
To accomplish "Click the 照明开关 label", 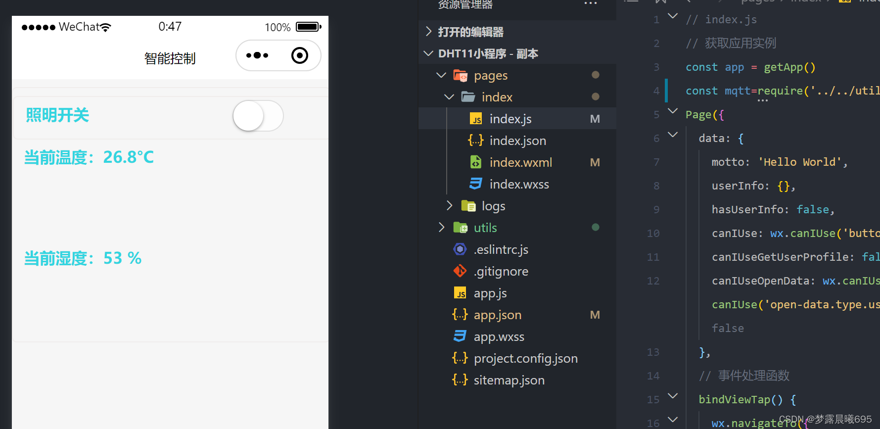I will (57, 115).
